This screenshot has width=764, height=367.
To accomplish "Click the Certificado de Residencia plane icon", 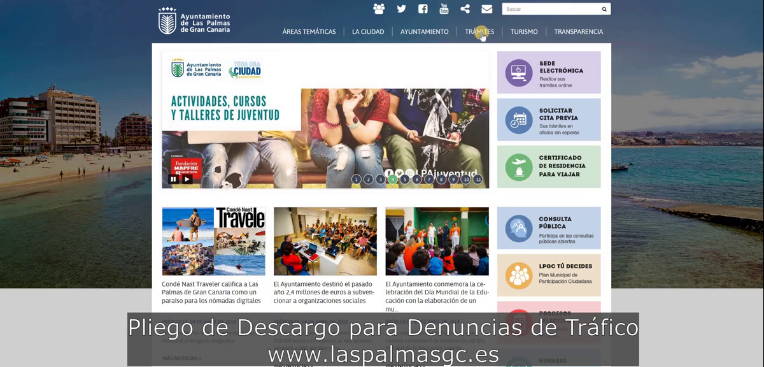I will pos(519,167).
